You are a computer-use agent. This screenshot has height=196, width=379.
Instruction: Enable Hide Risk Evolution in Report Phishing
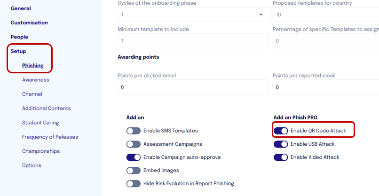click(x=134, y=184)
